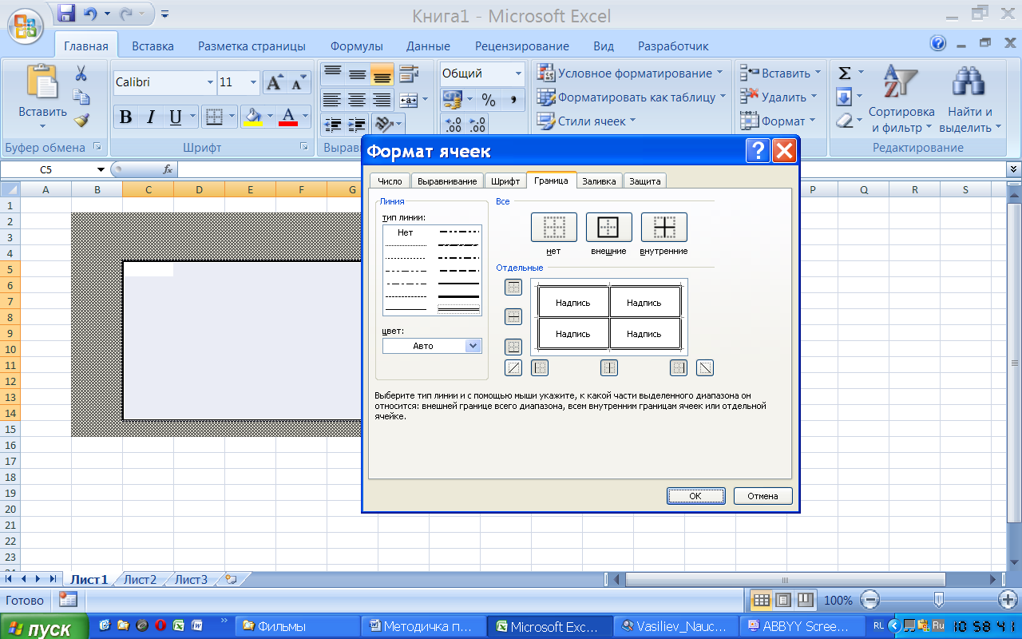Image resolution: width=1022 pixels, height=639 pixels.
Task: Toggle the diagonal down border button
Action: [x=705, y=368]
